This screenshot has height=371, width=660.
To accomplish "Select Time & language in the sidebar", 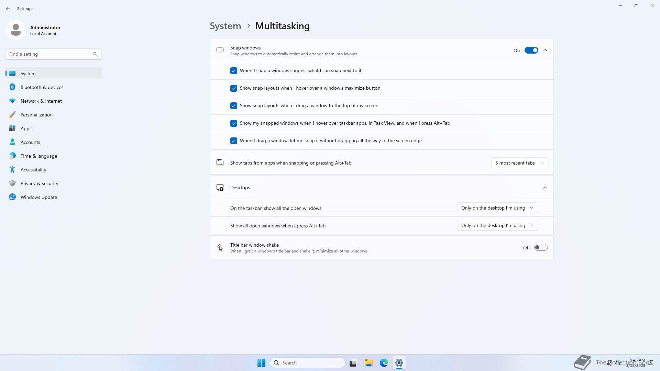I will click(x=38, y=156).
